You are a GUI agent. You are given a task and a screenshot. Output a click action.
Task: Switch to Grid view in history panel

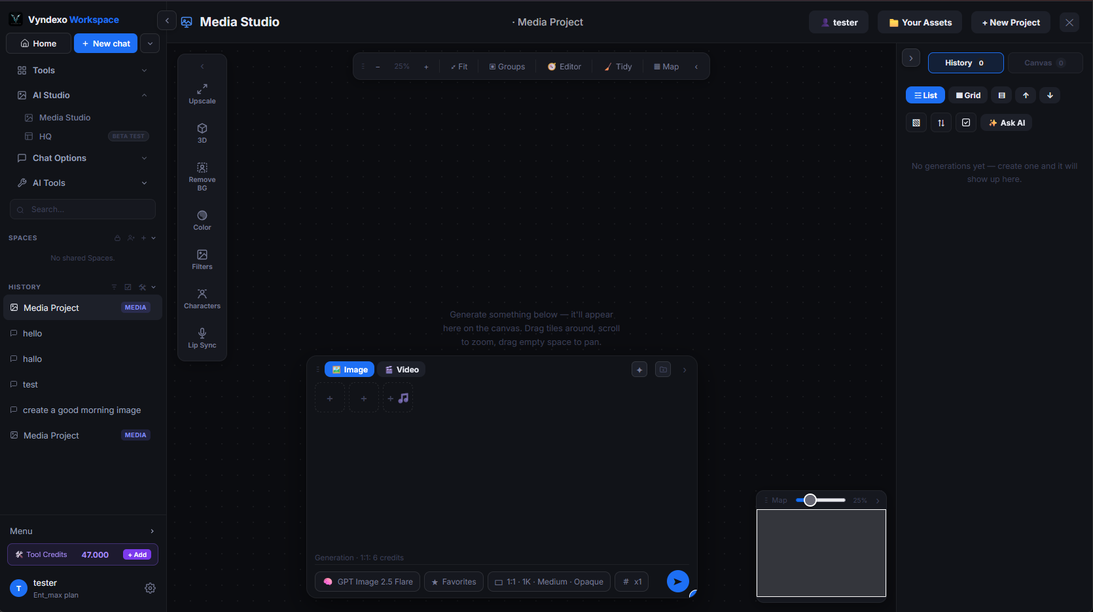[968, 96]
